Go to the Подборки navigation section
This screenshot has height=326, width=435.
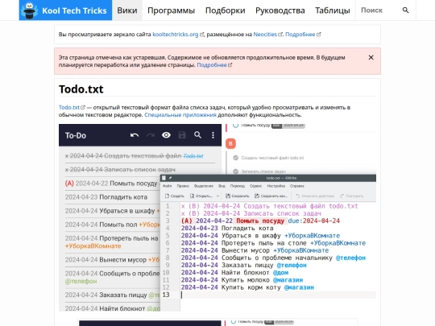click(x=225, y=10)
